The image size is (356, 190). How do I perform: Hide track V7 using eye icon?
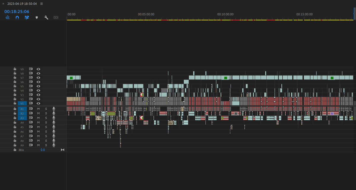38,77
